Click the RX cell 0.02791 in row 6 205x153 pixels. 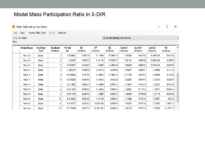(168, 80)
